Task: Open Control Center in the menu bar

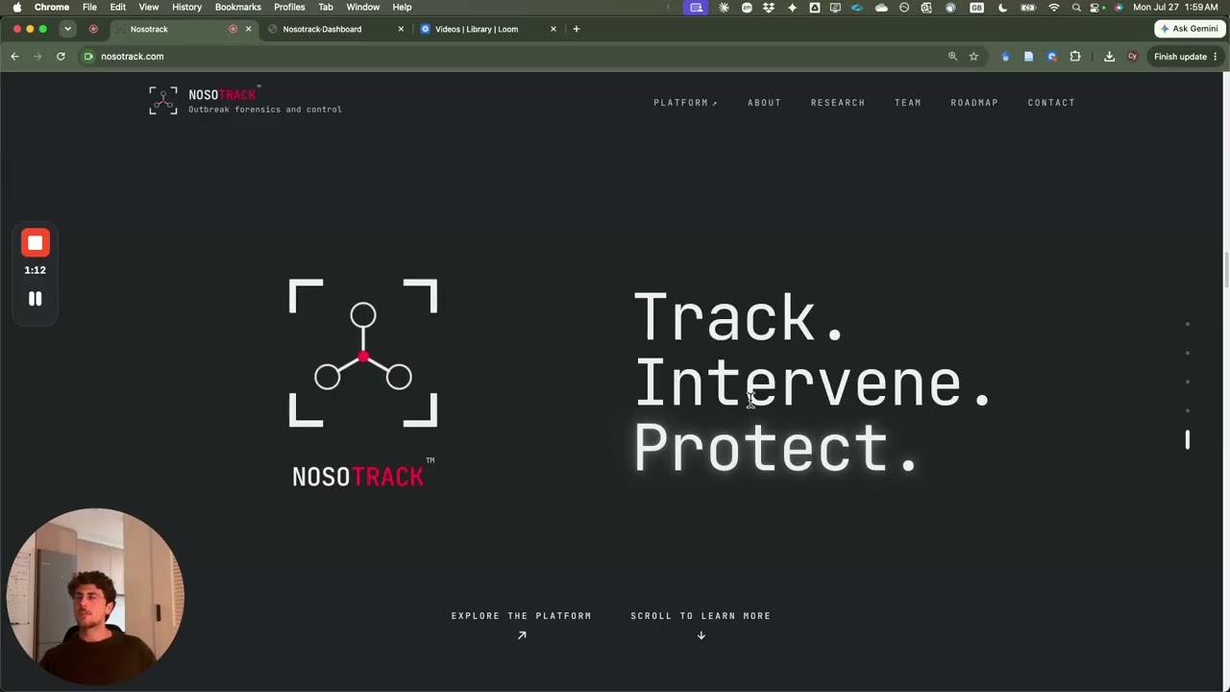Action: 1095,7
